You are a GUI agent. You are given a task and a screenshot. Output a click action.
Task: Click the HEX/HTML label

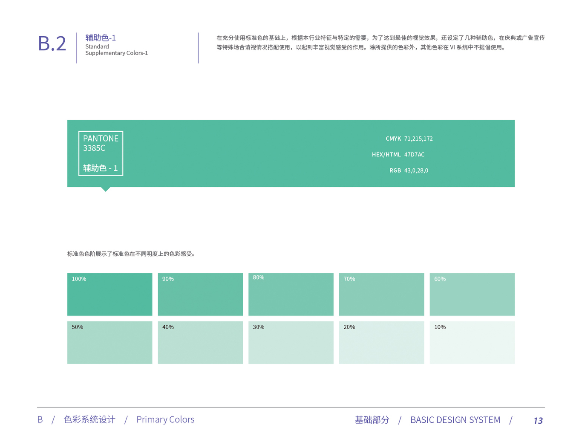click(386, 154)
